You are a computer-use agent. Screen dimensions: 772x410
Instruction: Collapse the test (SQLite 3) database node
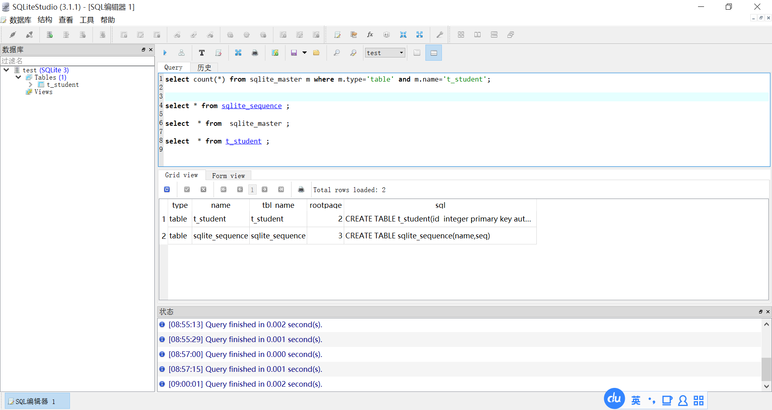[x=6, y=70]
